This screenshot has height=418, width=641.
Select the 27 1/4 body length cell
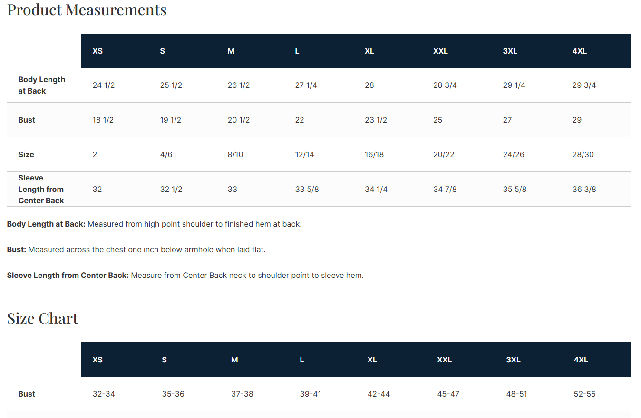pos(306,85)
